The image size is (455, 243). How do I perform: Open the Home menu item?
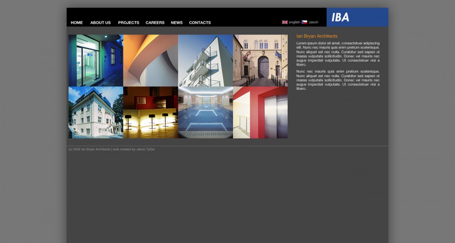tap(77, 23)
